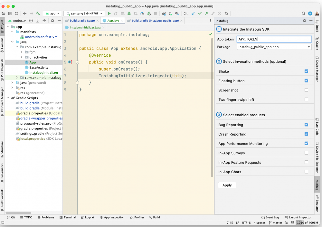
Task: Enable Two finger swipe left checkbox
Action: 306,99
